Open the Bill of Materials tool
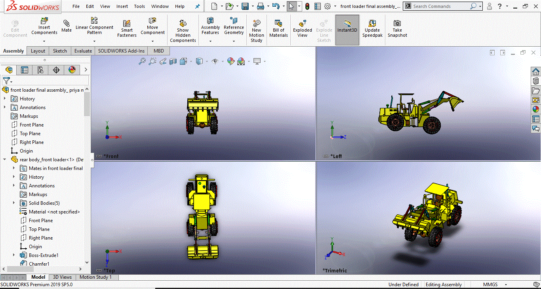 278,28
